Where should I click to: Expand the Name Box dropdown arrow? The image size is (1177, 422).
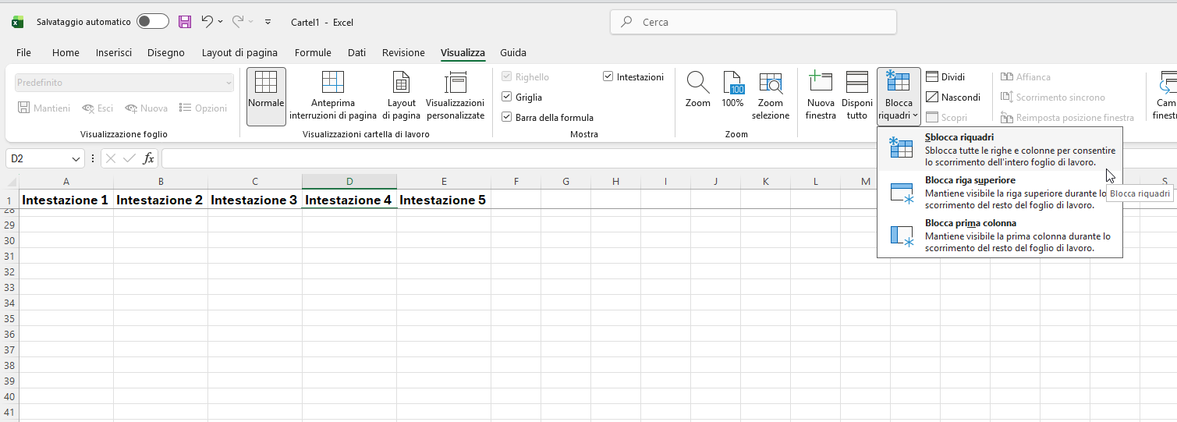(76, 159)
